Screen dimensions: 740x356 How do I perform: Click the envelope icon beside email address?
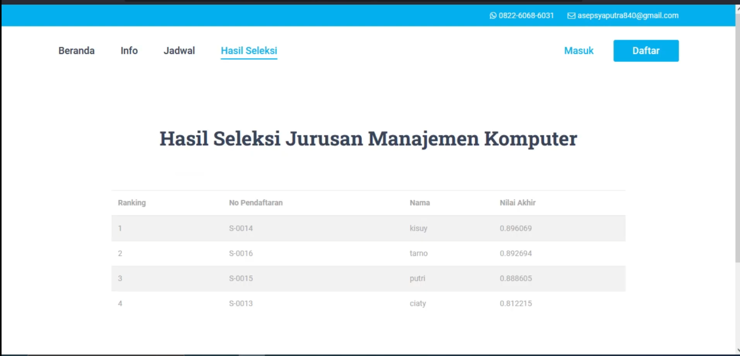tap(571, 16)
